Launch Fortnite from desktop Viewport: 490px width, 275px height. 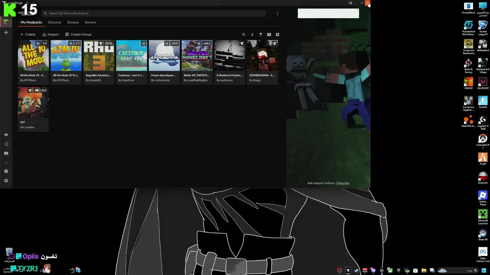pos(483,102)
